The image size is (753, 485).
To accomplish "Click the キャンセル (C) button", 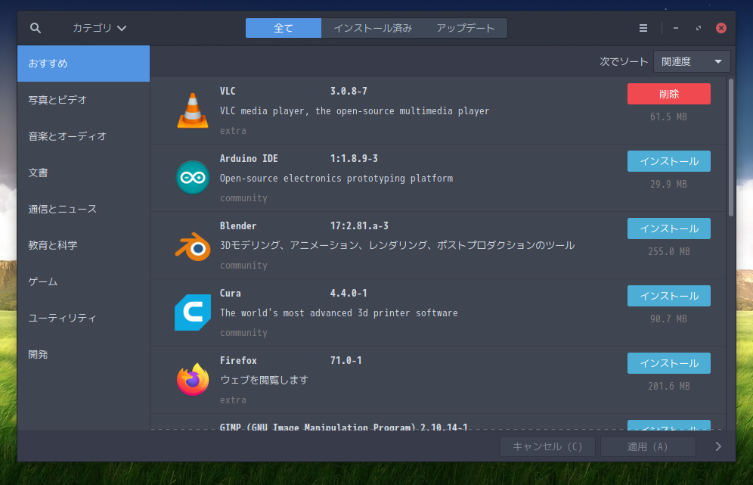I will [x=547, y=446].
